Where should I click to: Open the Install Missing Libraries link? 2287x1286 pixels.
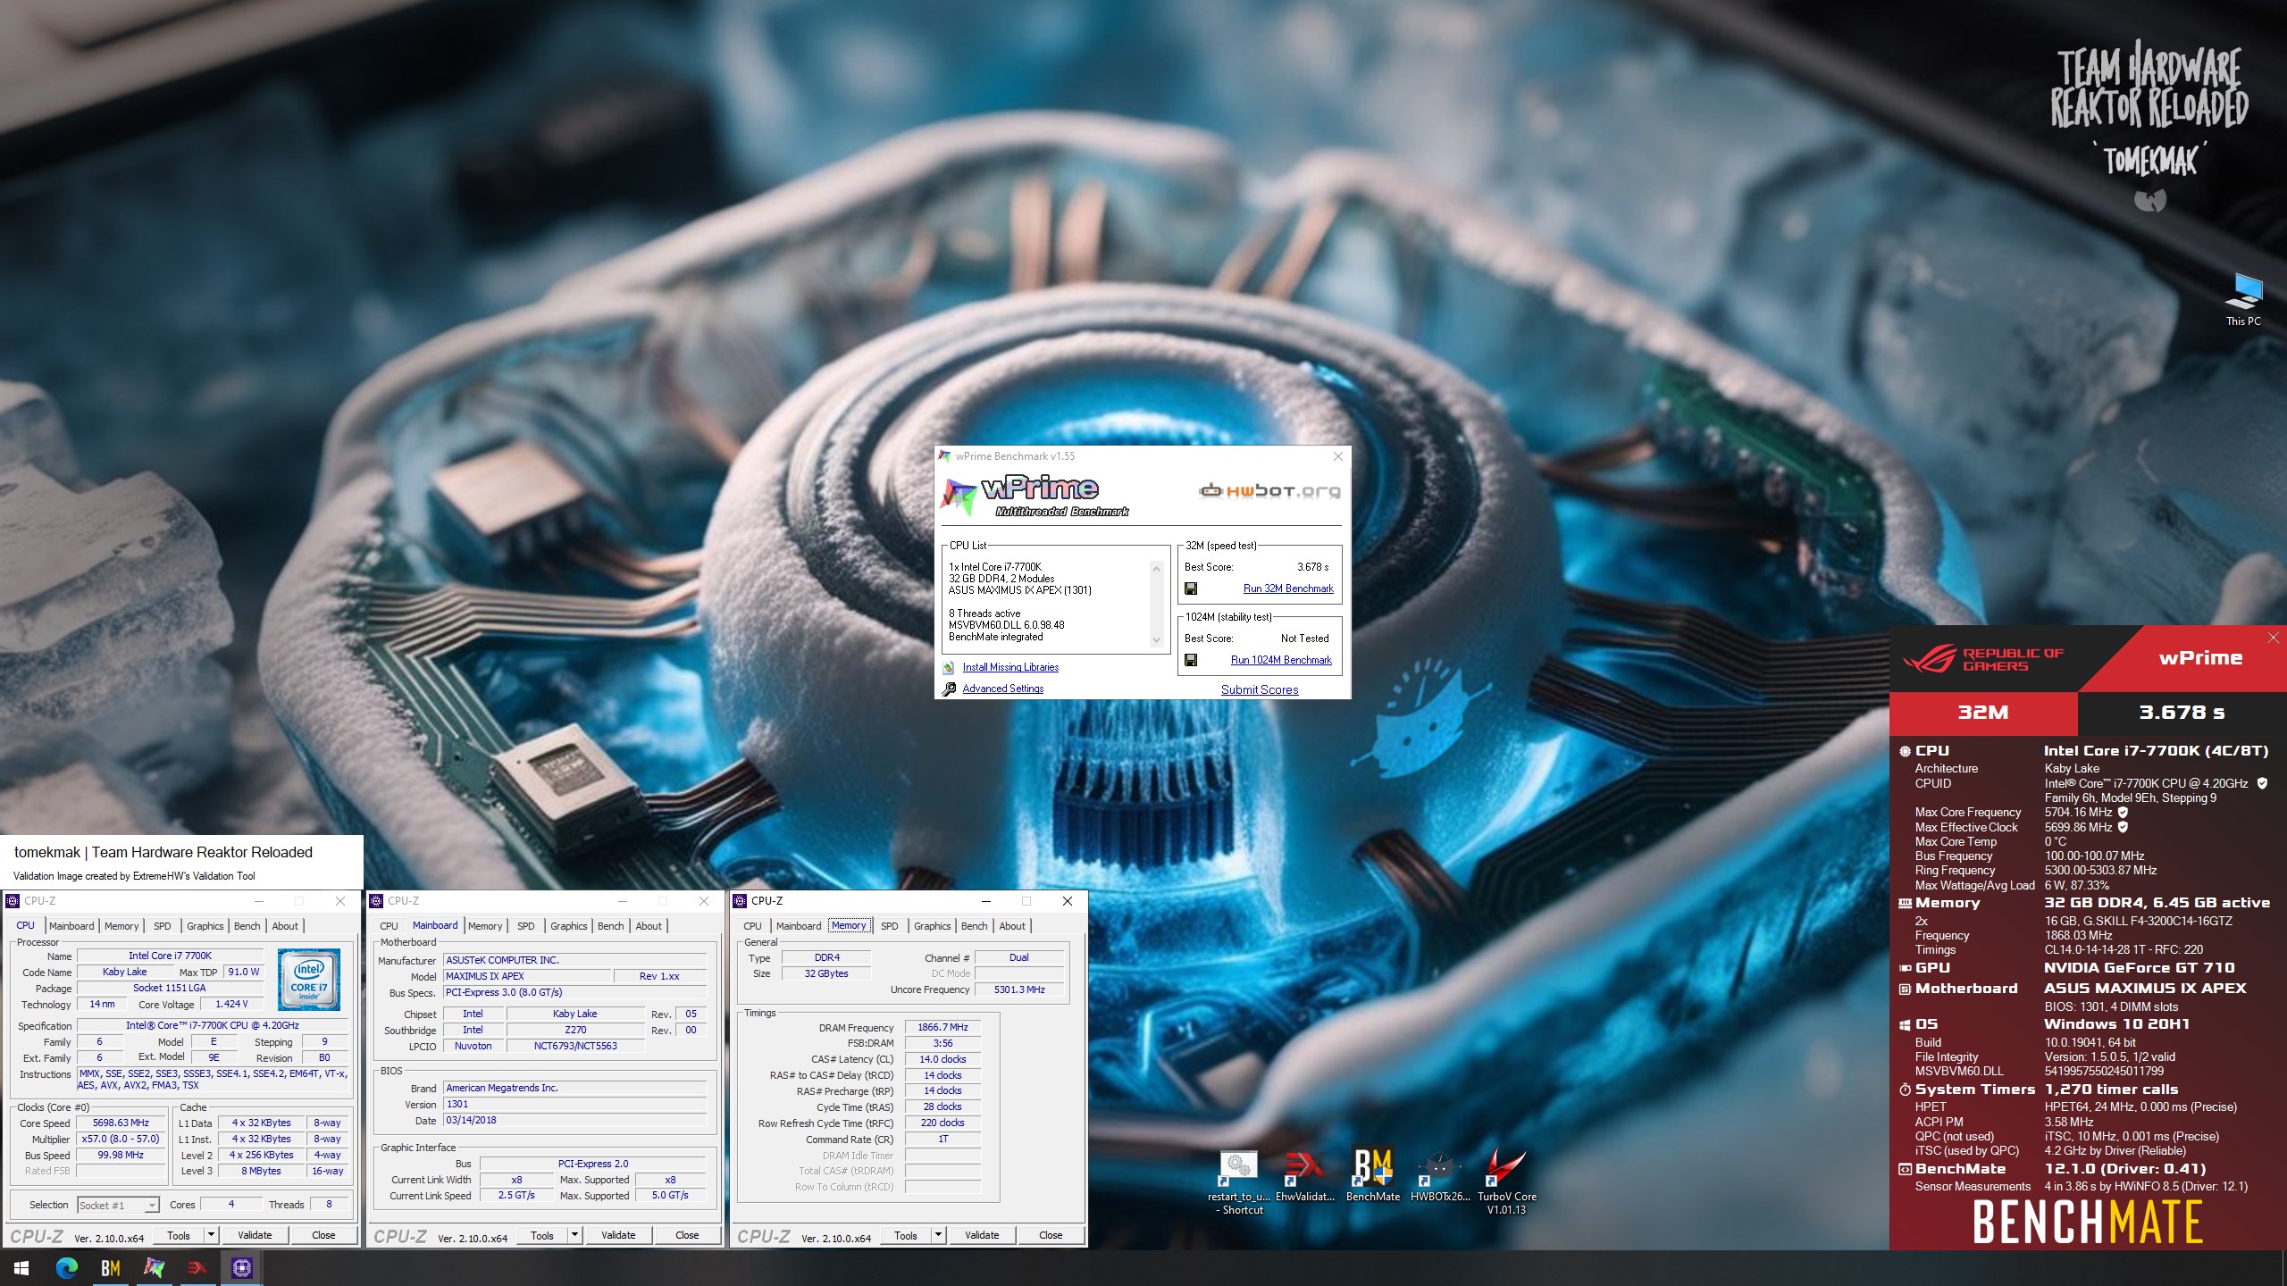click(x=1010, y=667)
